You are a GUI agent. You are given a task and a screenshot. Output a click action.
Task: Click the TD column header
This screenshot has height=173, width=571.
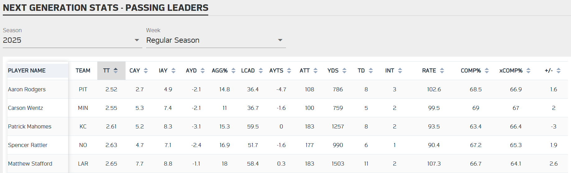point(361,71)
